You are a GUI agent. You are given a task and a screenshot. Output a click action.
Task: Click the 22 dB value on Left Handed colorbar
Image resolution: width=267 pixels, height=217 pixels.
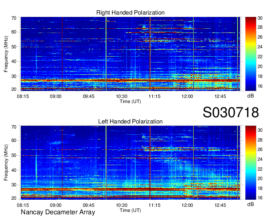pyautogui.click(x=260, y=169)
